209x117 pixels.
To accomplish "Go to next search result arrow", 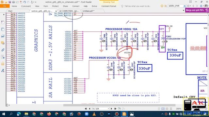I will (197, 6).
